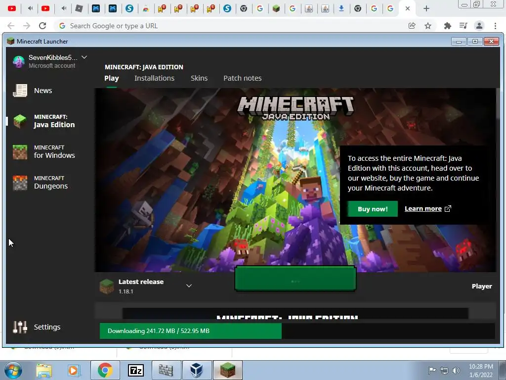Reload the page in Chrome
Viewport: 506px width, 380px height.
click(42, 26)
